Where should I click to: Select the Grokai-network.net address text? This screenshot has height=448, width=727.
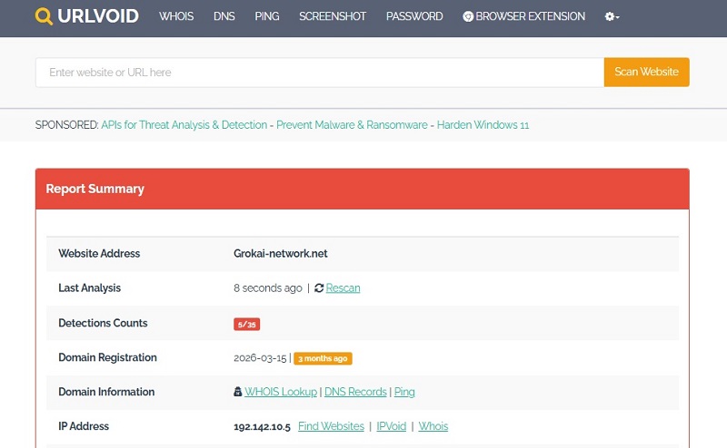281,254
